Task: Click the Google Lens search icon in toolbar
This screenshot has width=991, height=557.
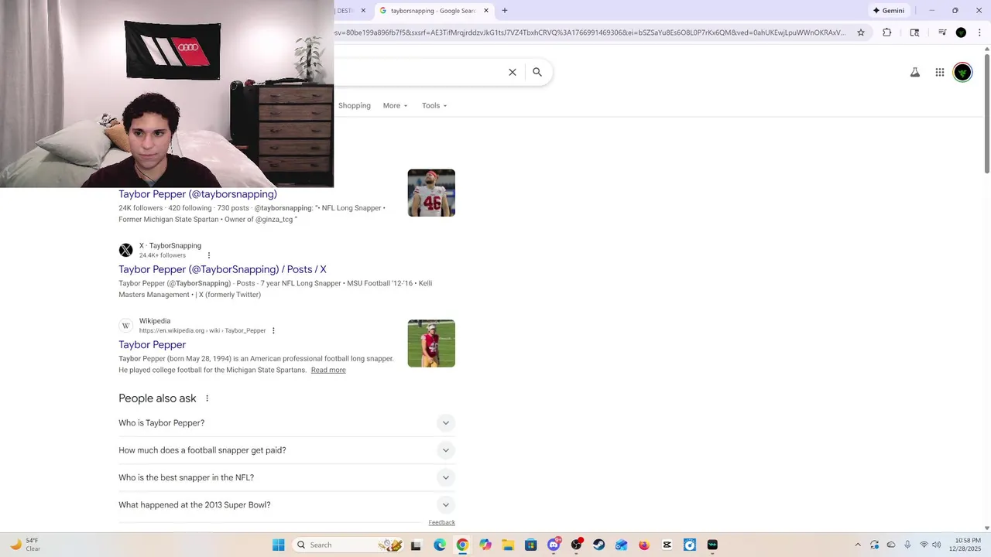Action: click(x=914, y=32)
